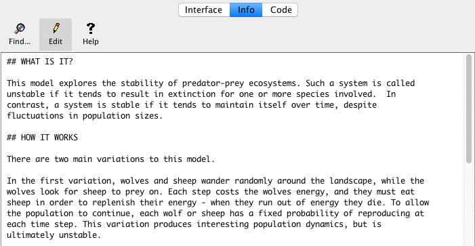The width and height of the screenshot is (475, 246).
Task: Switch to the Interface tab
Action: coord(204,9)
